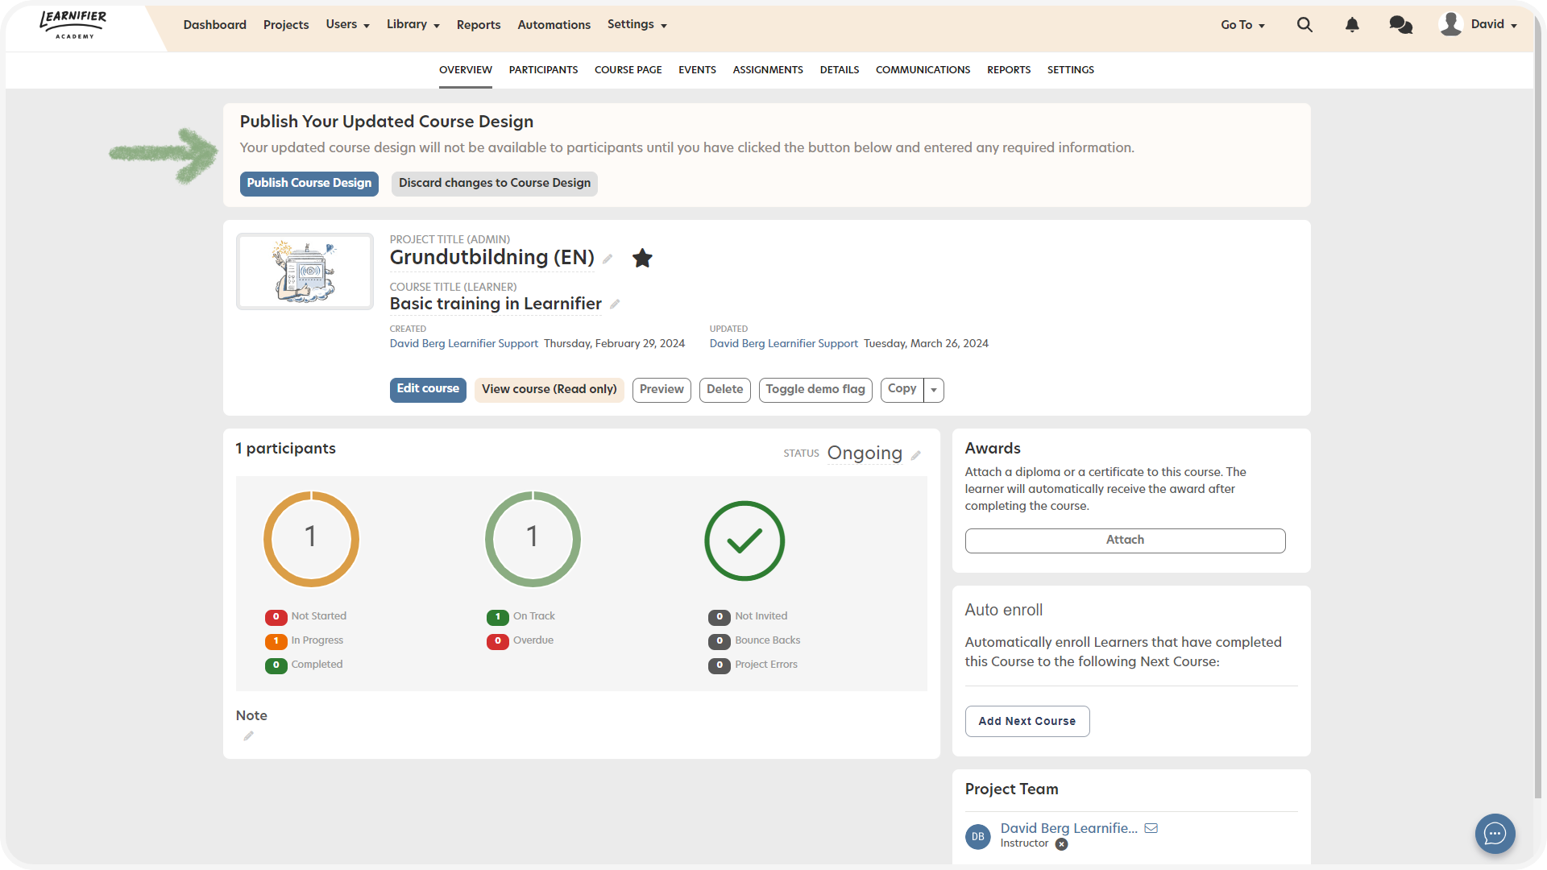Image resolution: width=1547 pixels, height=870 pixels.
Task: Click the Edit course button
Action: pos(428,390)
